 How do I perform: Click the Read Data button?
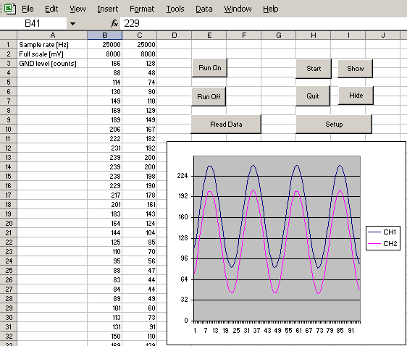(226, 125)
